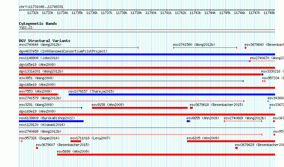The image size is (284, 167).
Task: Click the red bar under esv6205
Action: (231, 141)
